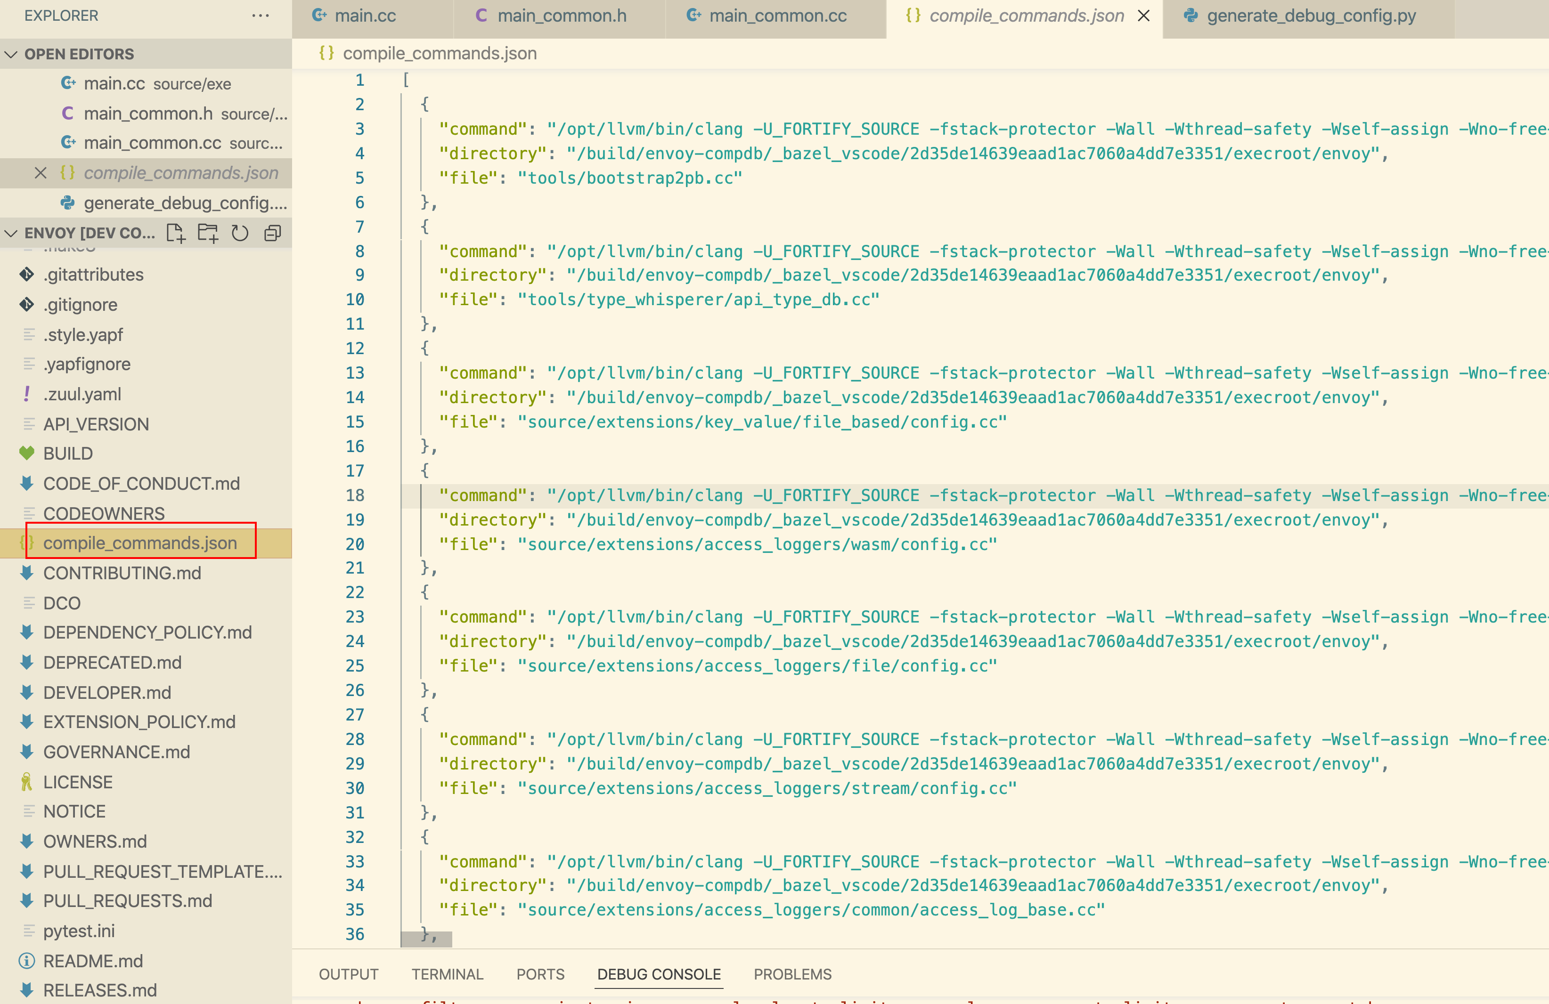Image resolution: width=1549 pixels, height=1004 pixels.
Task: Click the braces icon in breadcrumb bar
Action: [x=326, y=53]
